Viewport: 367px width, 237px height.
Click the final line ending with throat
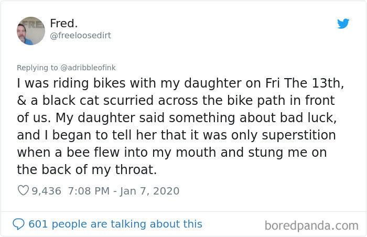tap(87, 170)
